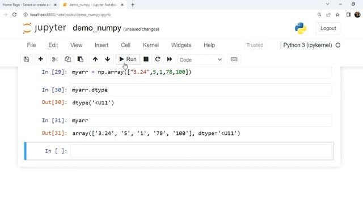Click the kernel idle status circle

pos(338,45)
